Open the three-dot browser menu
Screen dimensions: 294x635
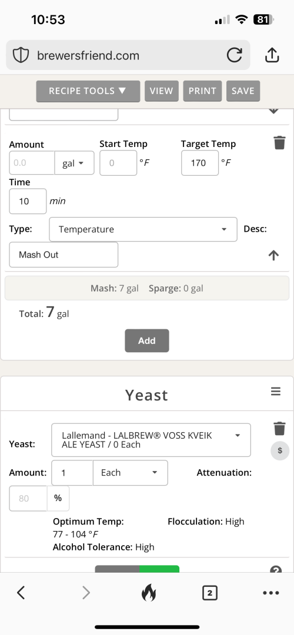[x=271, y=593]
